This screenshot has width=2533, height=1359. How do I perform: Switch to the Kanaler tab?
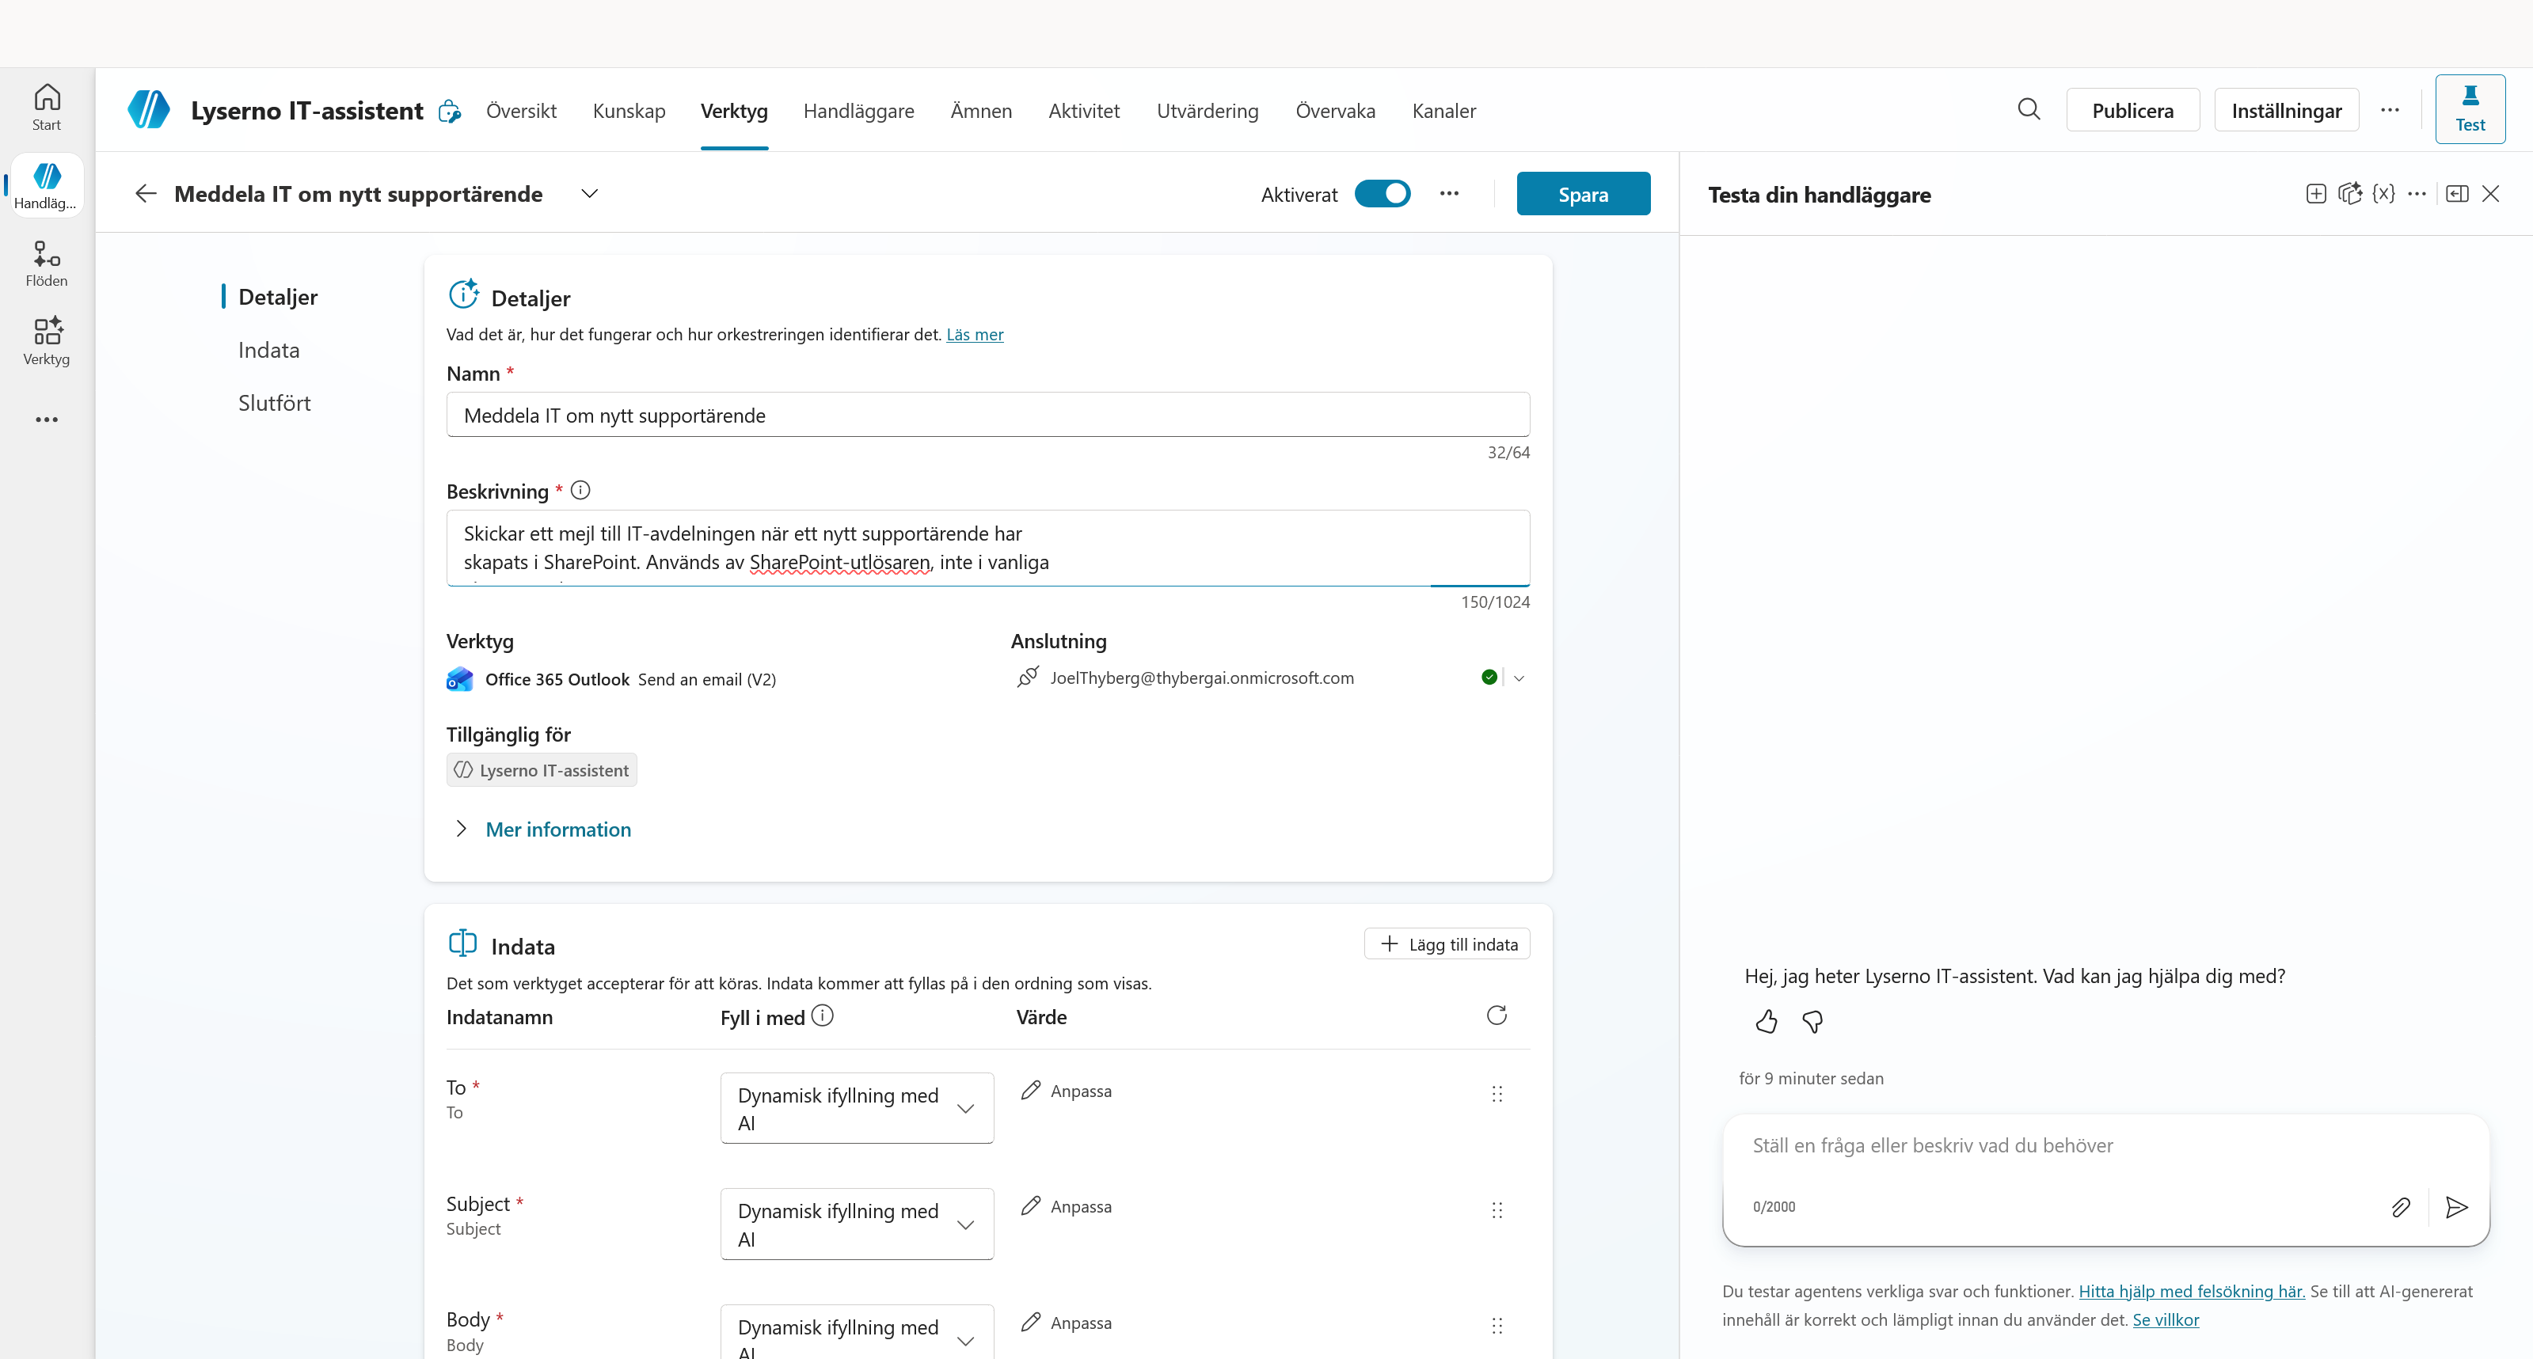pos(1443,110)
